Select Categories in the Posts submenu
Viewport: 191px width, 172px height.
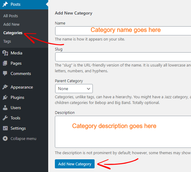pyautogui.click(x=13, y=33)
